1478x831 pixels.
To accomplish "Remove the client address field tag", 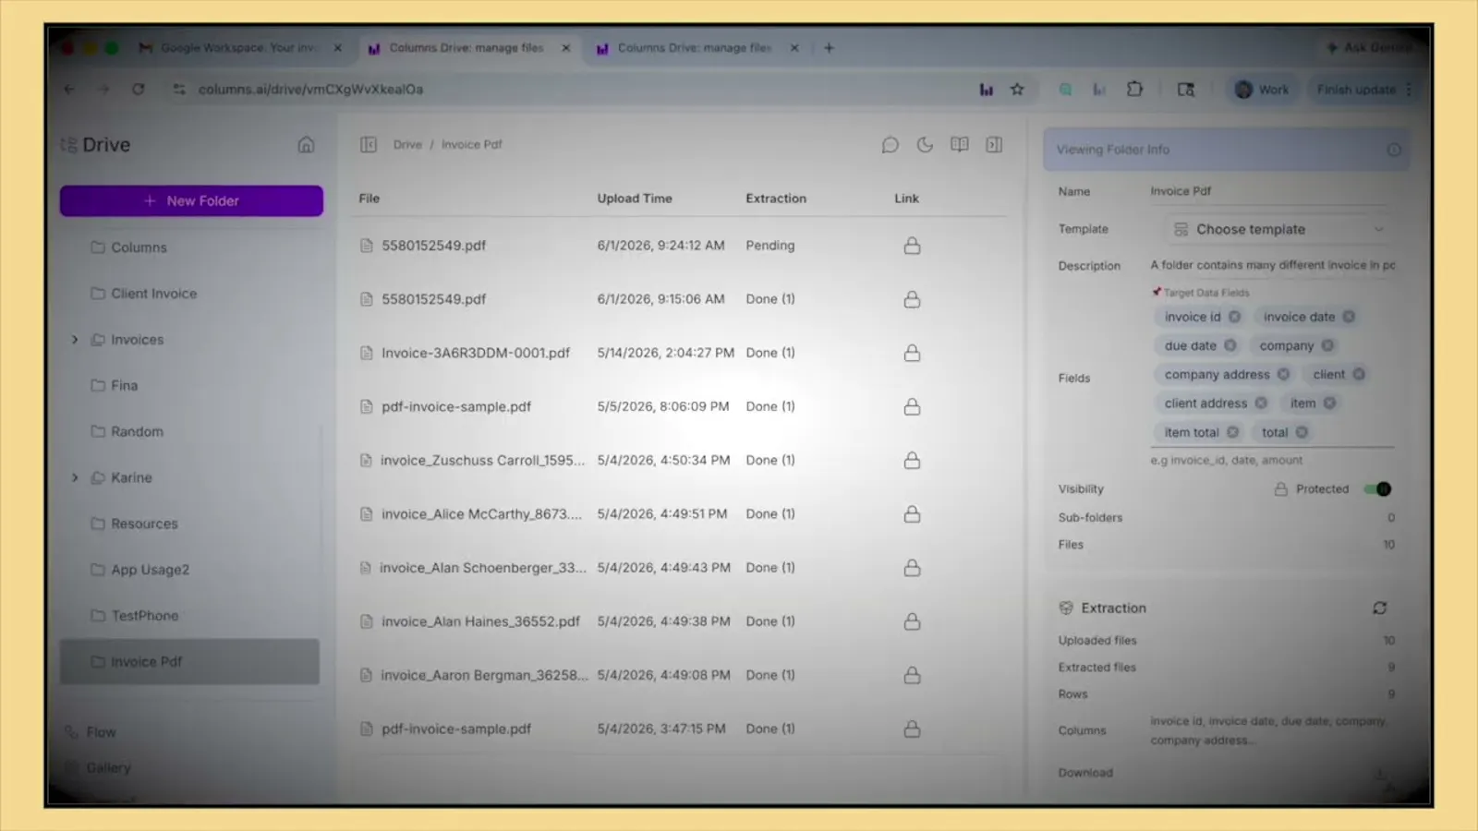I will pyautogui.click(x=1261, y=403).
